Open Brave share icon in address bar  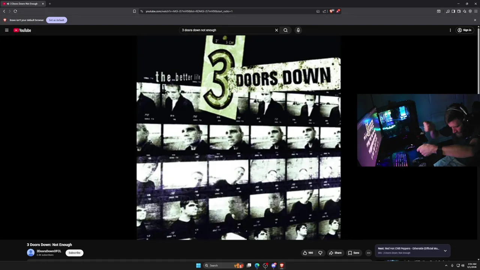[x=324, y=11]
